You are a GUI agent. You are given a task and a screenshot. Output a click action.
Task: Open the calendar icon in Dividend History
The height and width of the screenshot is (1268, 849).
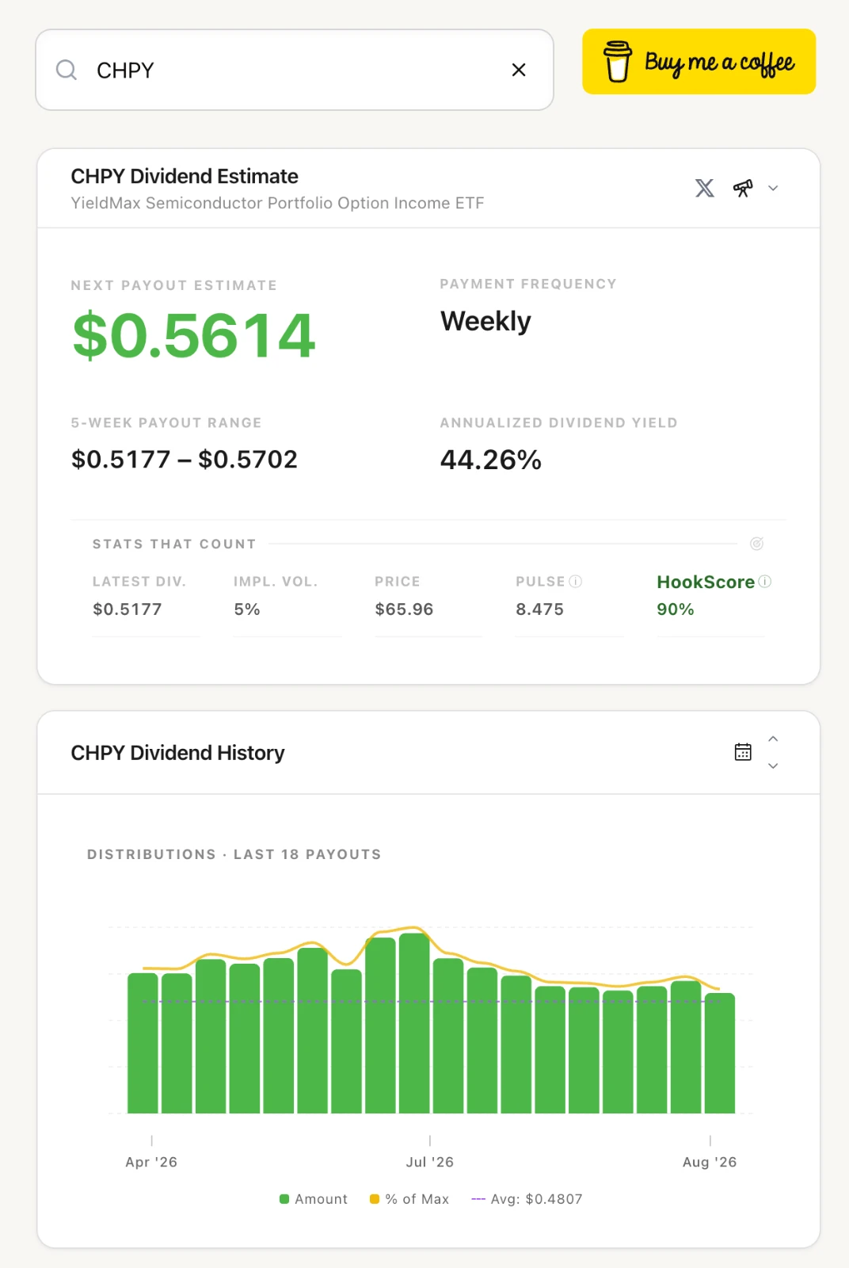pos(743,752)
